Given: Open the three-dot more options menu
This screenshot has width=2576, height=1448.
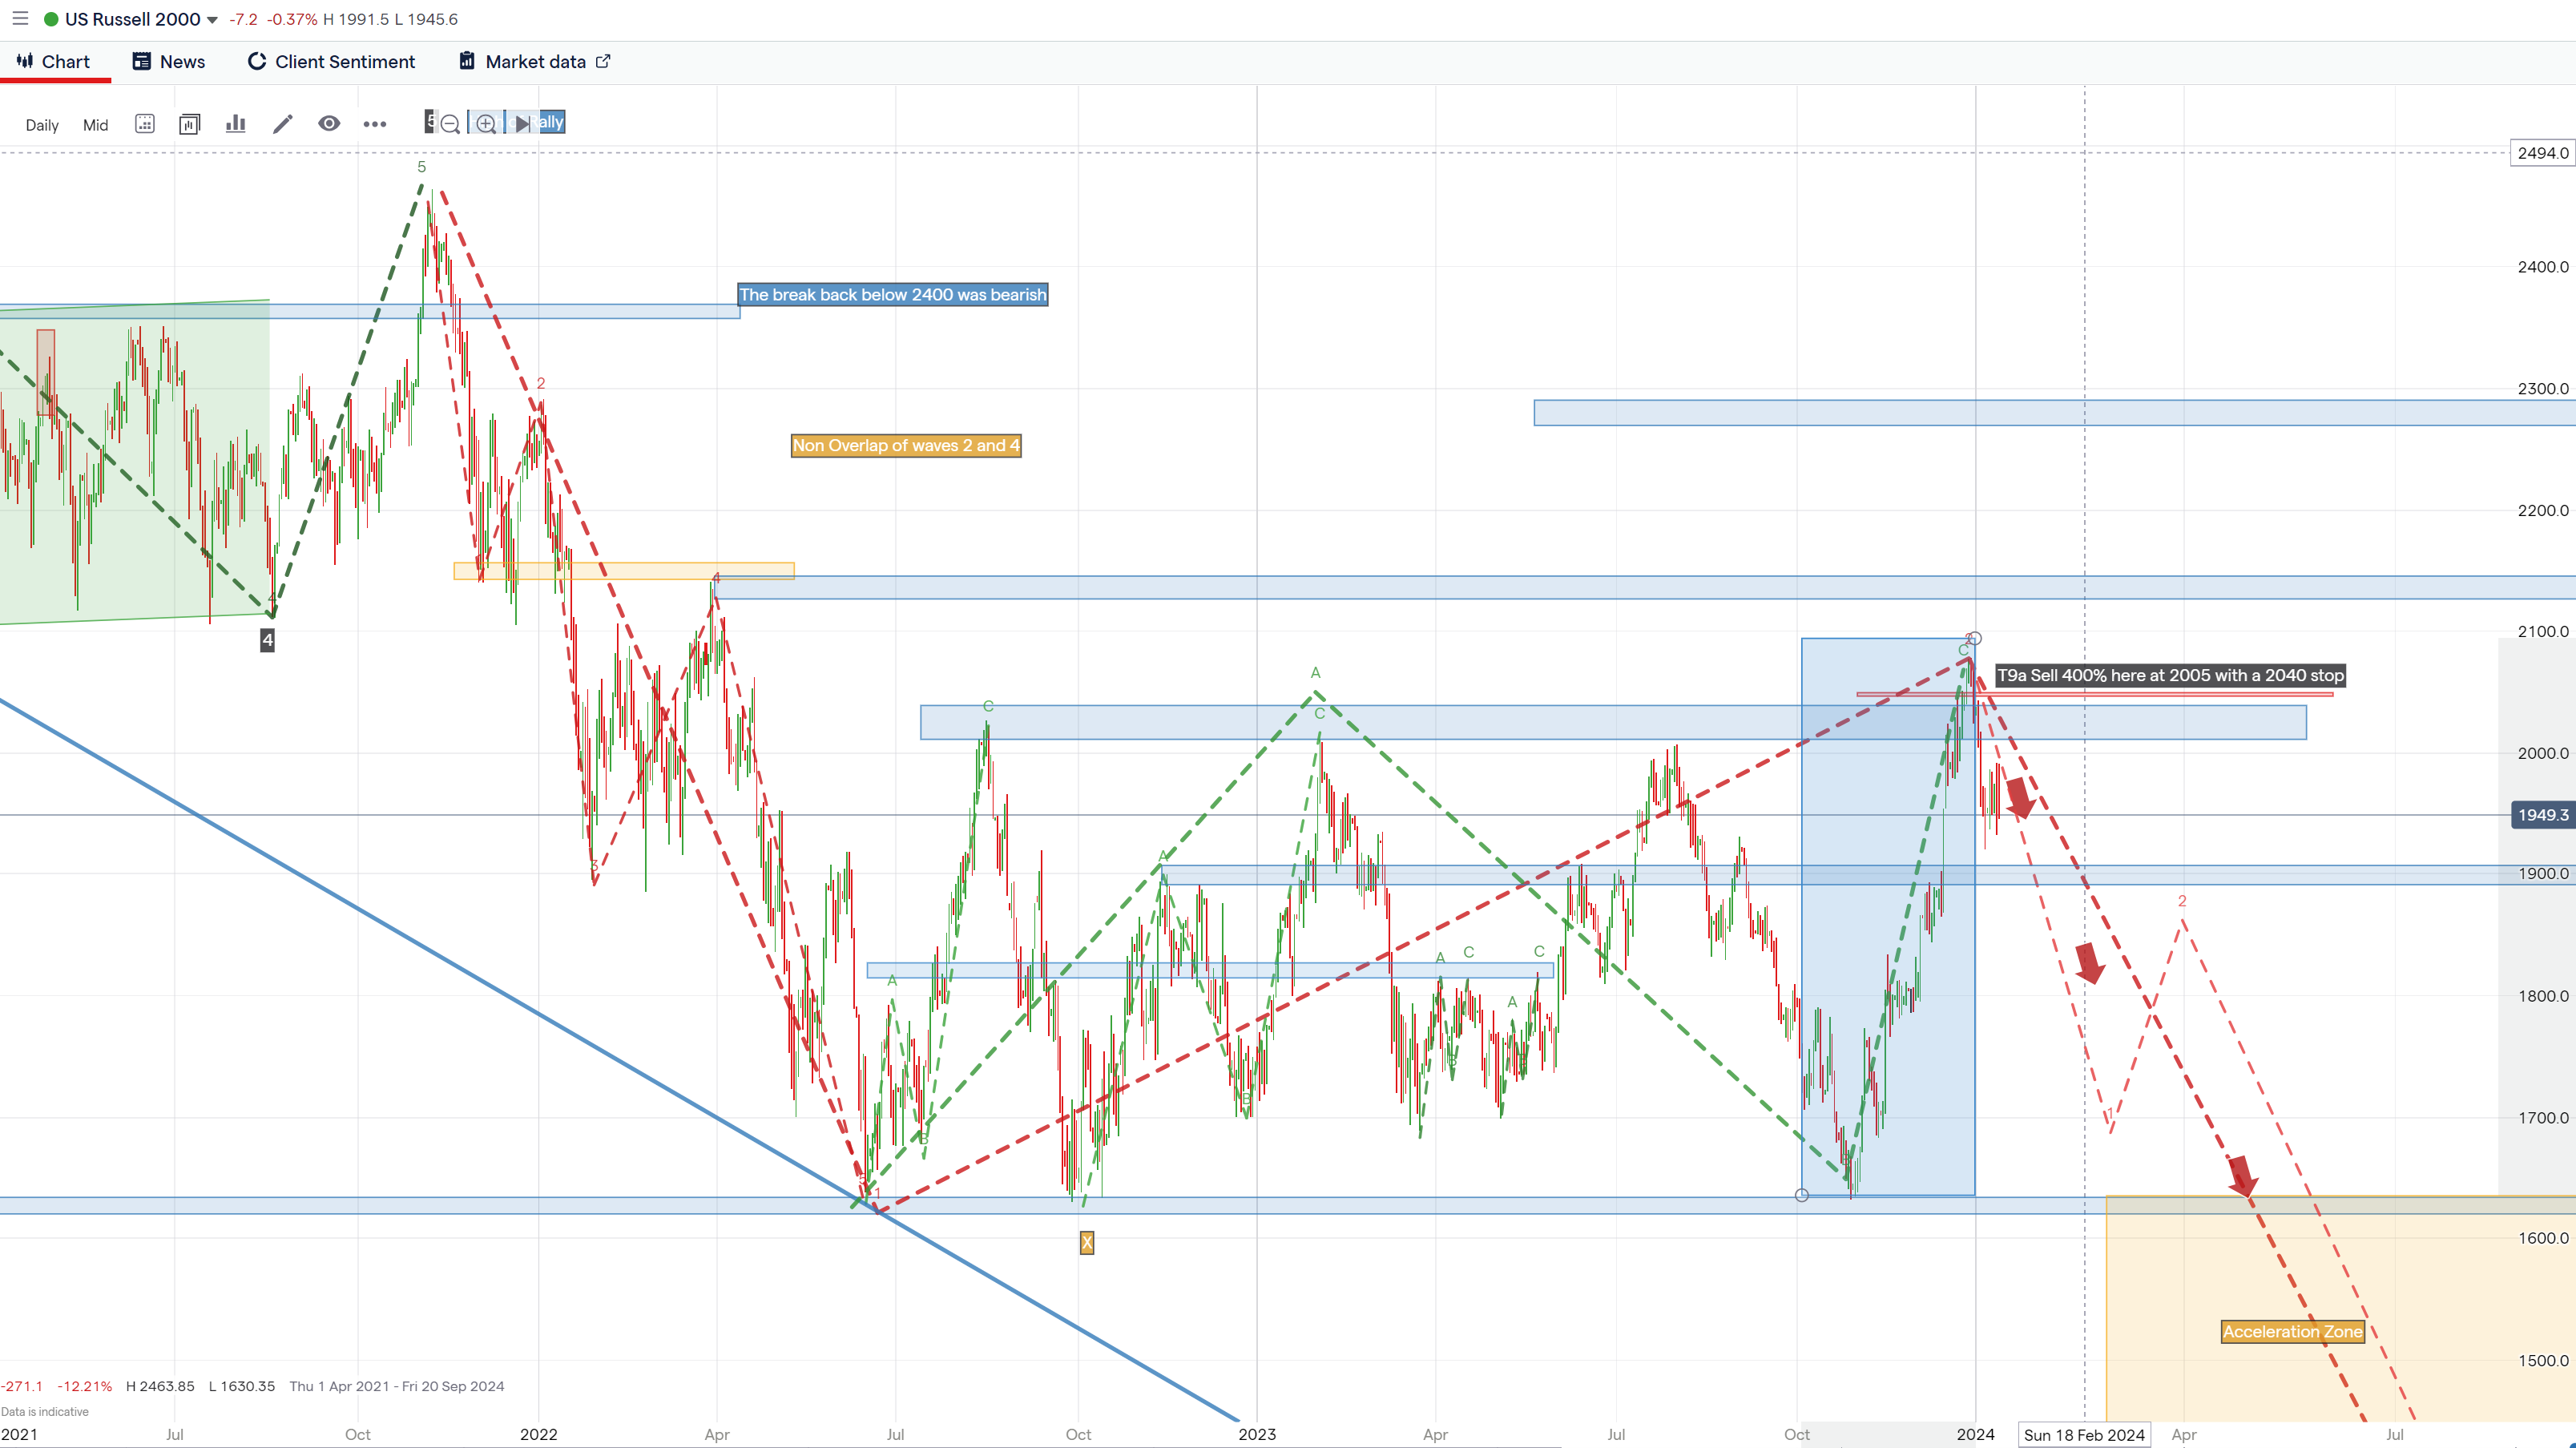Looking at the screenshot, I should [x=375, y=124].
